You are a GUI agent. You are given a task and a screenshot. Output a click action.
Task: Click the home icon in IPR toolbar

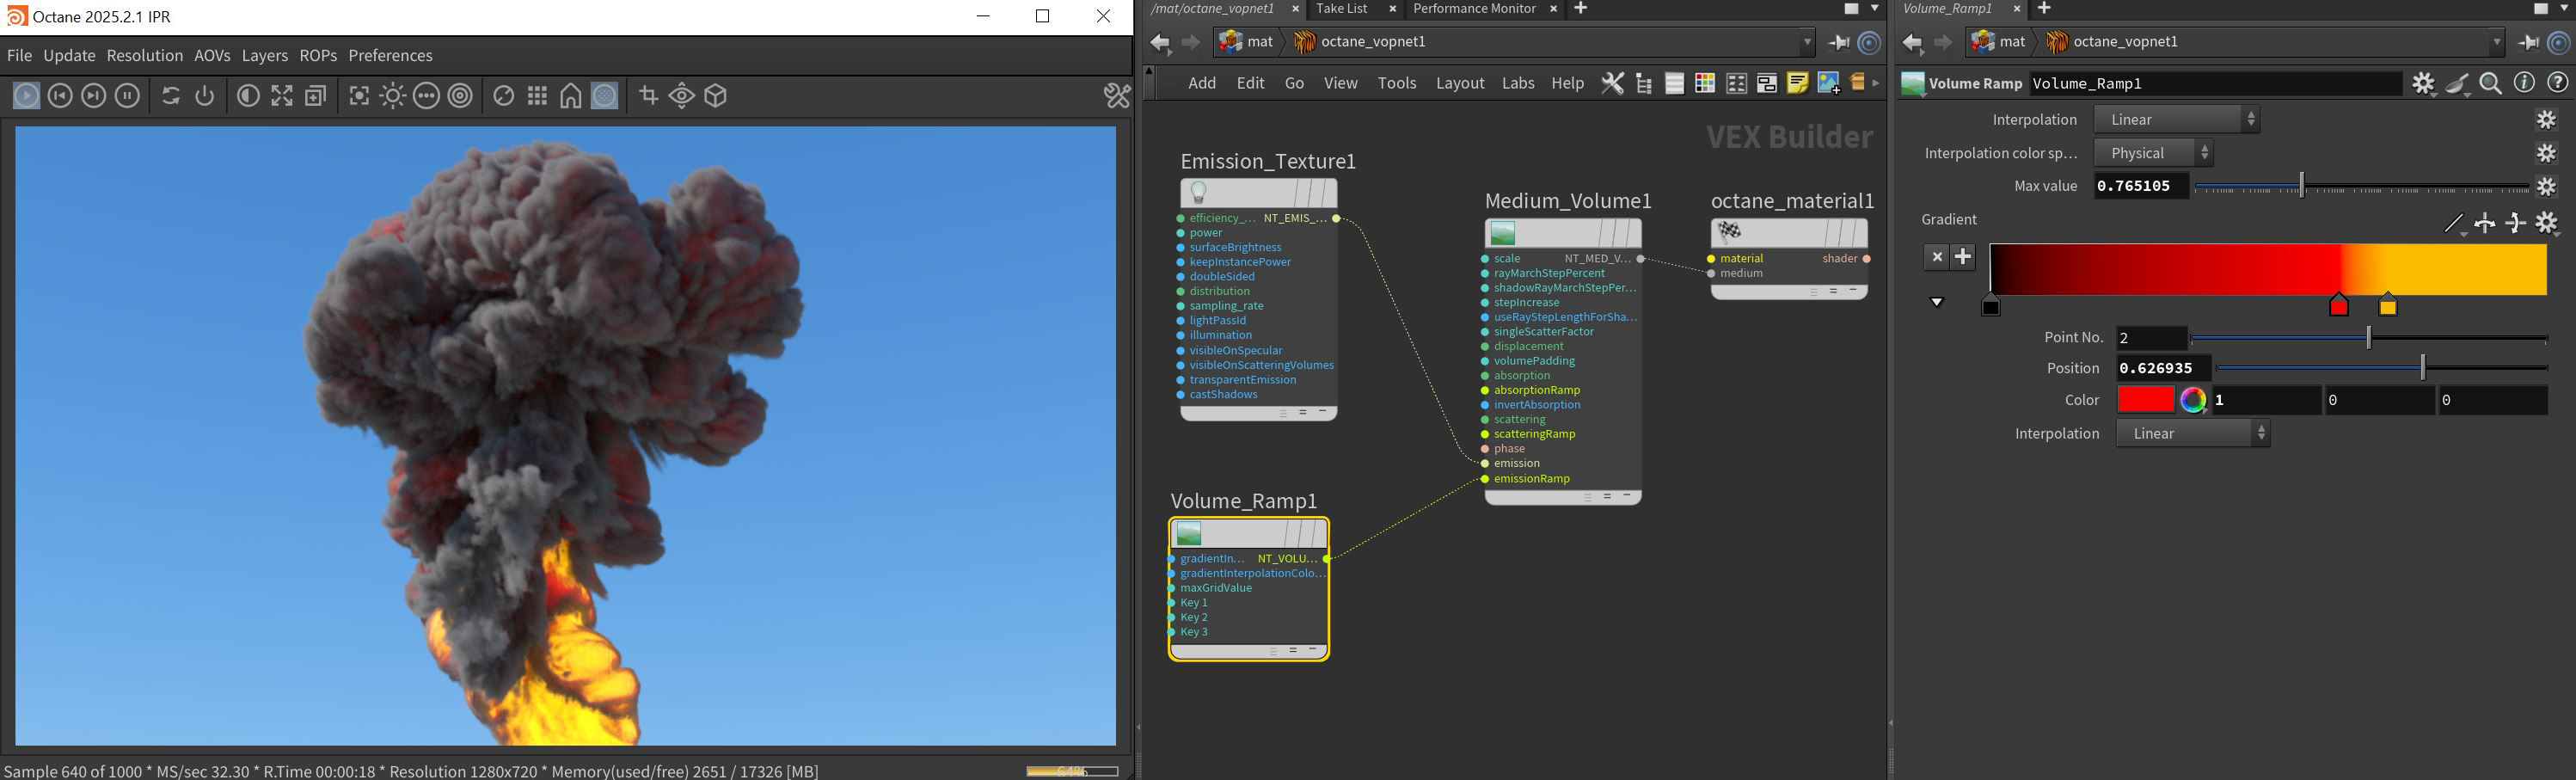(x=571, y=96)
